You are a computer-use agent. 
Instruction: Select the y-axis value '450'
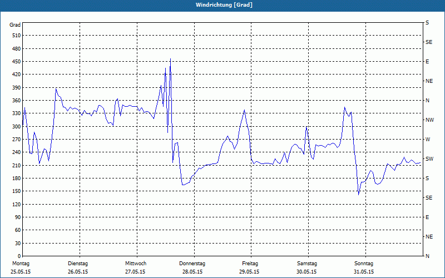pos(17,62)
